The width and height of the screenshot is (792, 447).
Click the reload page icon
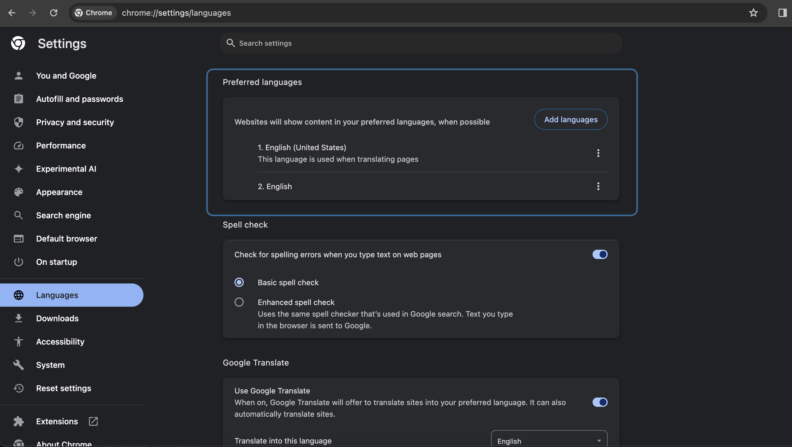point(54,13)
